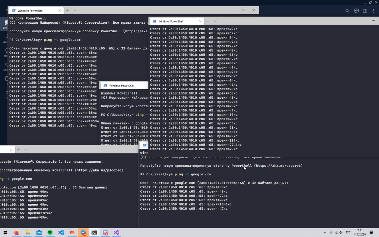This screenshot has height=237, width=379.
Task: Open Spotify from the taskbar
Action: [50, 233]
